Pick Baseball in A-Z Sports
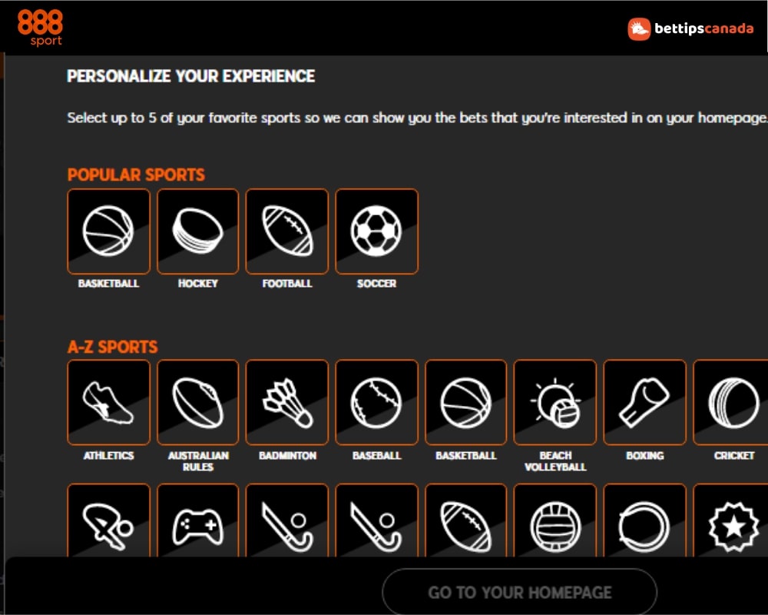Viewport: 768px width, 615px height. tap(376, 402)
